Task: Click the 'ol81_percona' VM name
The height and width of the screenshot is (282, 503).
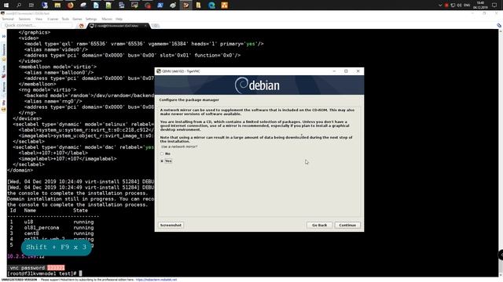Action: click(42, 228)
